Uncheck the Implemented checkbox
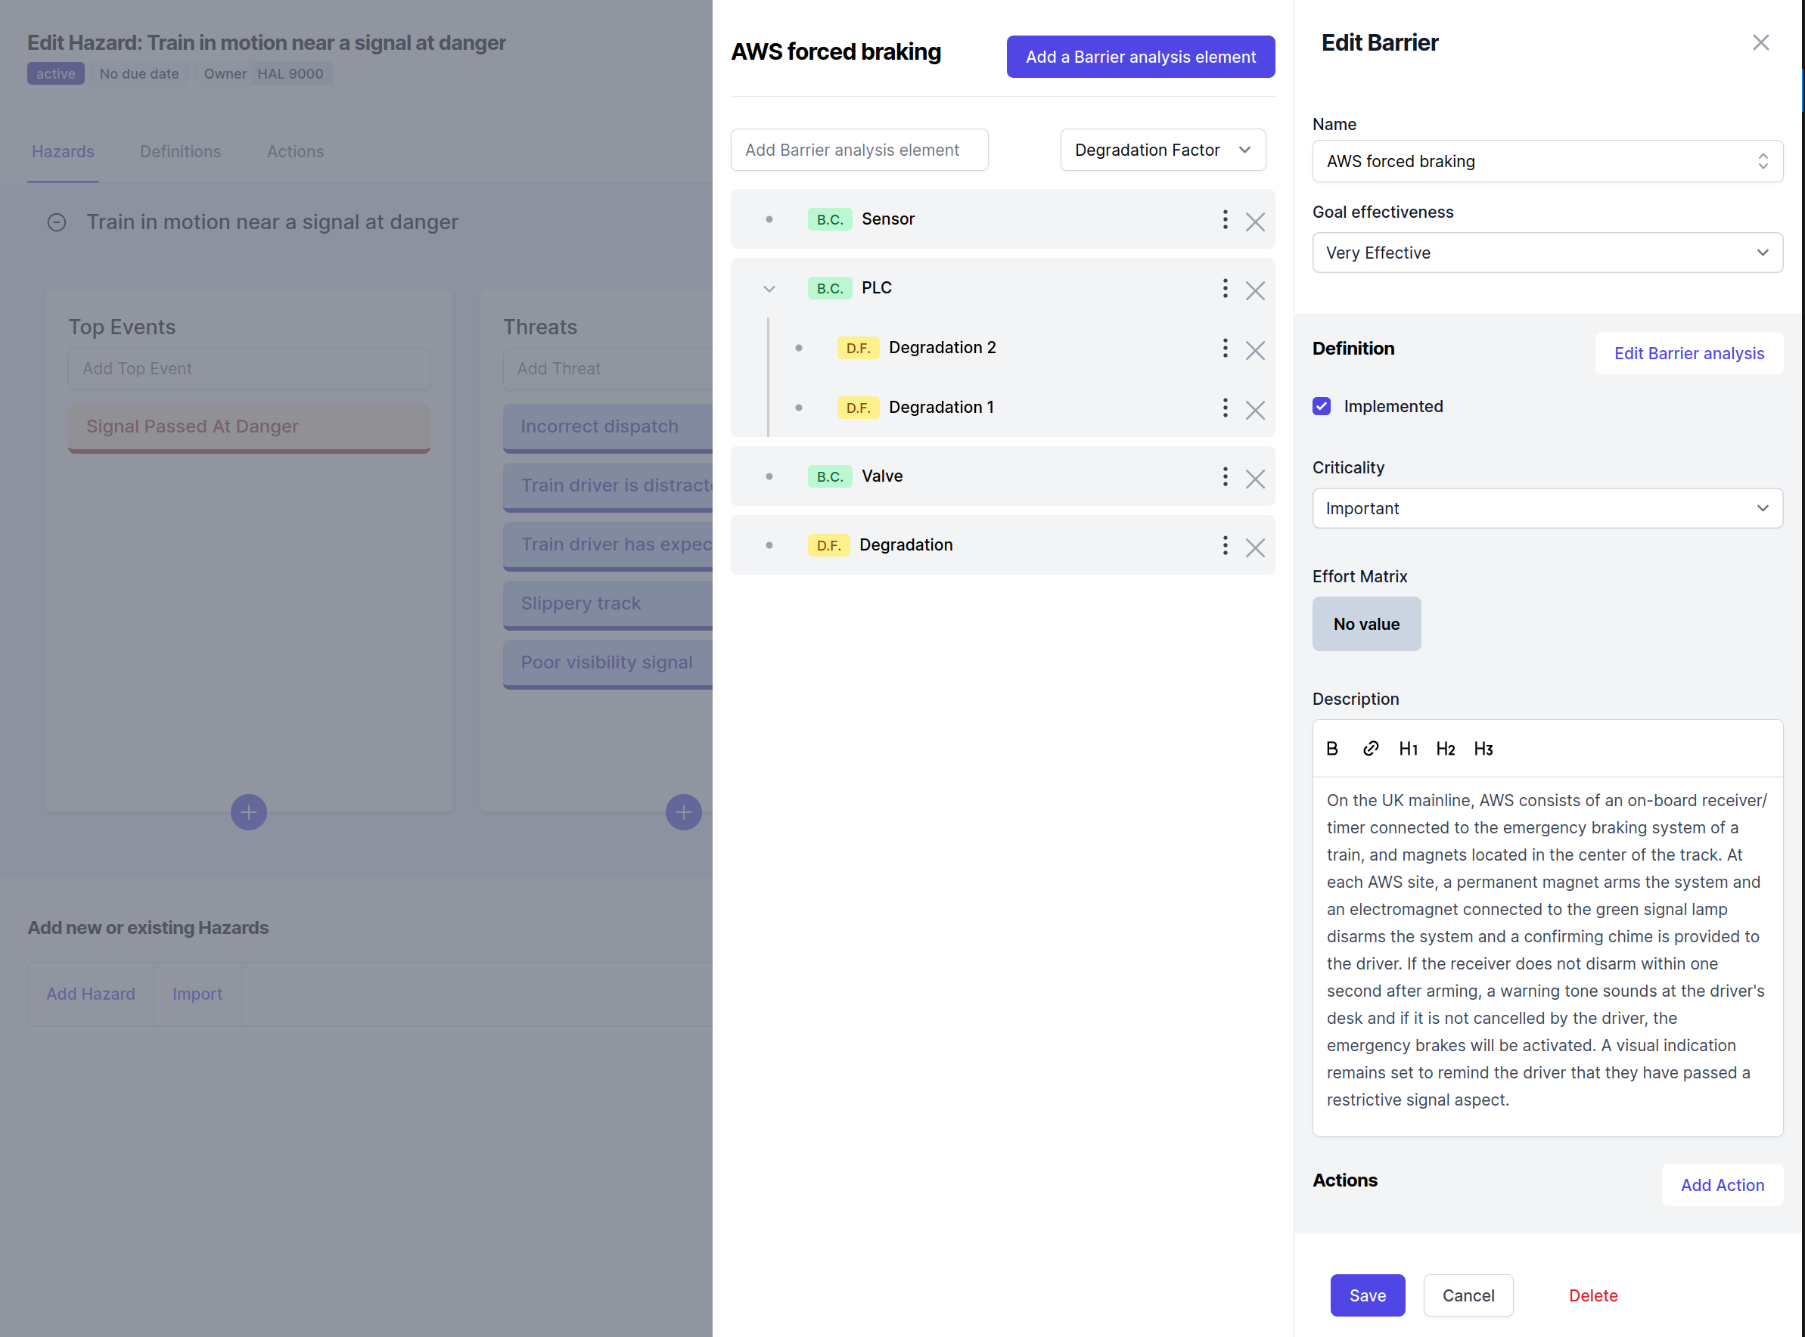 1321,406
